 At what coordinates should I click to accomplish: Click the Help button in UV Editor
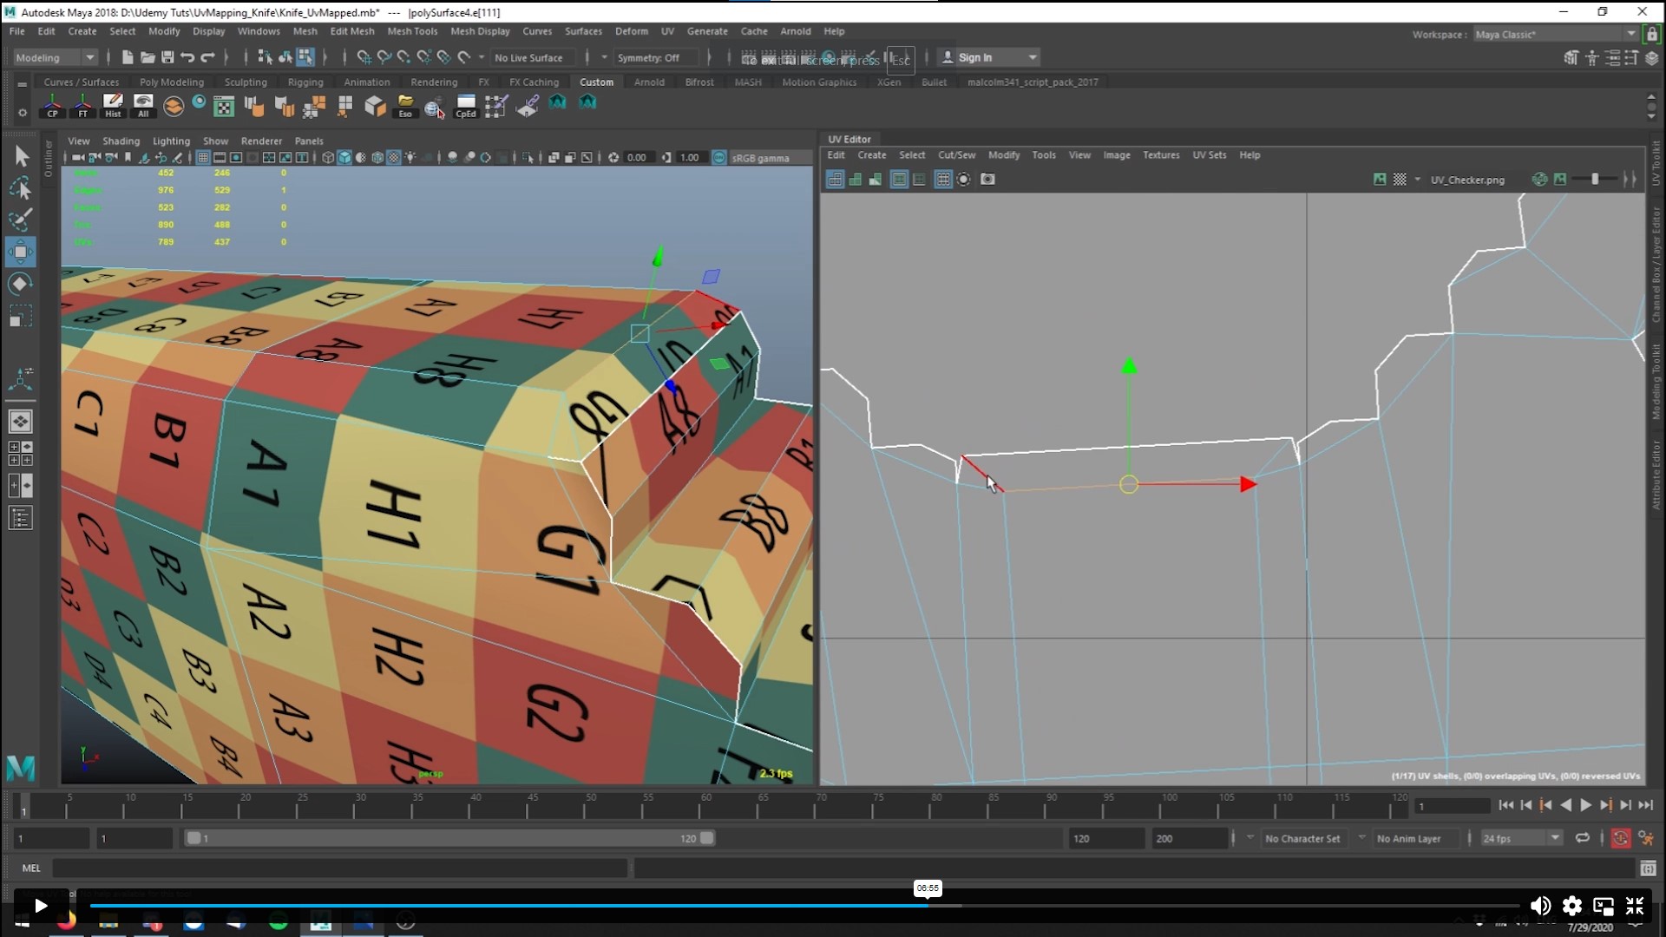click(x=1249, y=154)
